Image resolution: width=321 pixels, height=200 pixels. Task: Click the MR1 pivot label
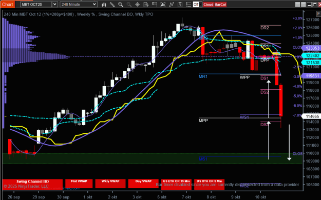203,76
